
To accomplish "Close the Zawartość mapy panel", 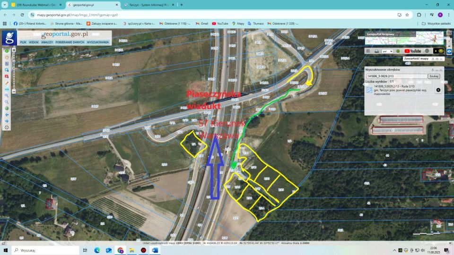I will click(441, 59).
